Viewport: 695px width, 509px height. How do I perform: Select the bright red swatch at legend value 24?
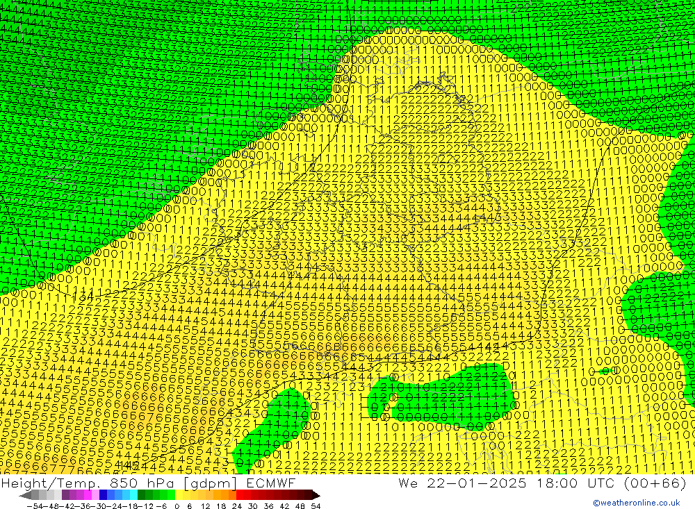pos(240,495)
